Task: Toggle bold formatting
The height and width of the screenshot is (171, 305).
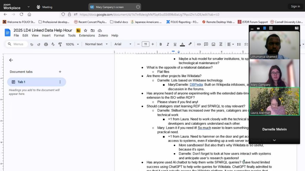Action: point(161,44)
